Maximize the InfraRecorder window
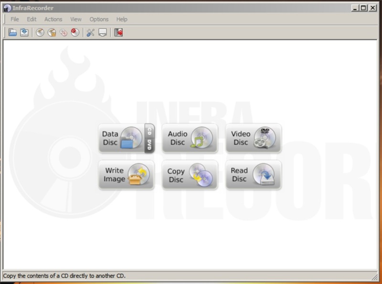Image resolution: width=382 pixels, height=284 pixels. point(363,8)
